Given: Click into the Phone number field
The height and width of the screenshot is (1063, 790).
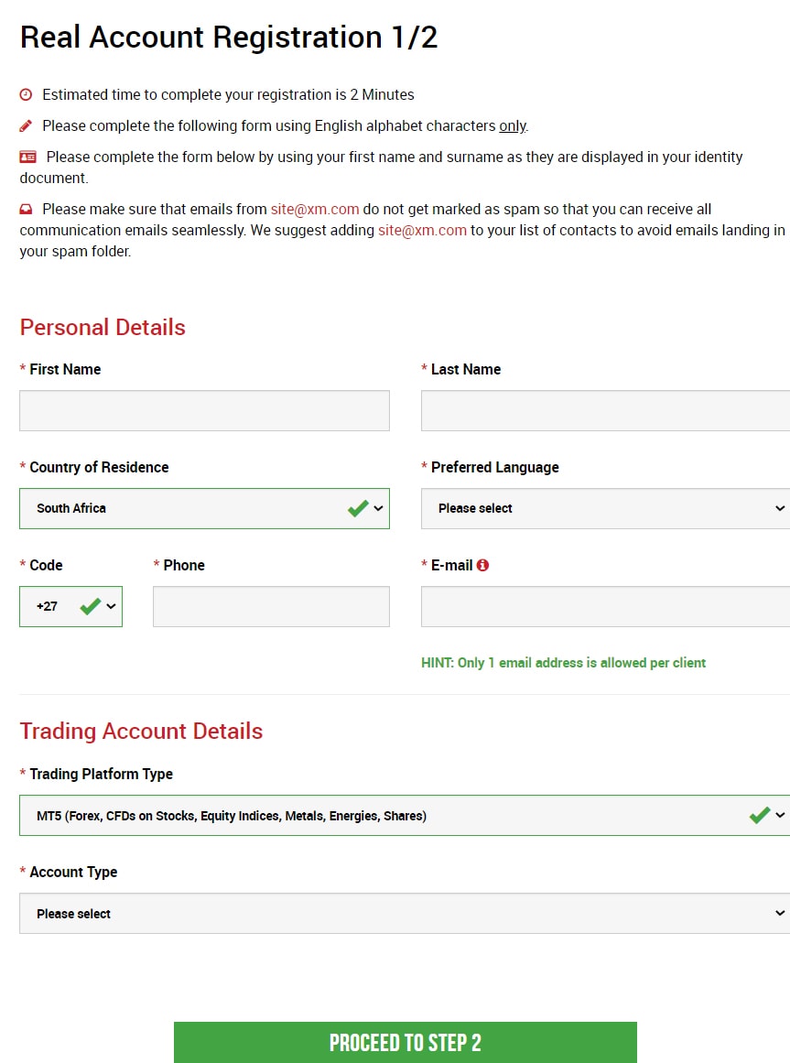Looking at the screenshot, I should point(271,606).
